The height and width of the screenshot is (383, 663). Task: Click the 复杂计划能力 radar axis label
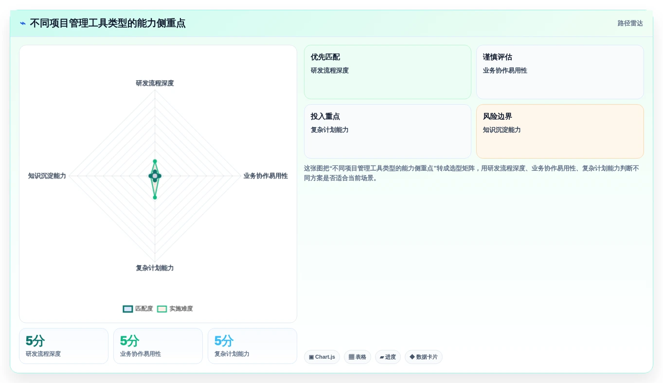point(155,268)
